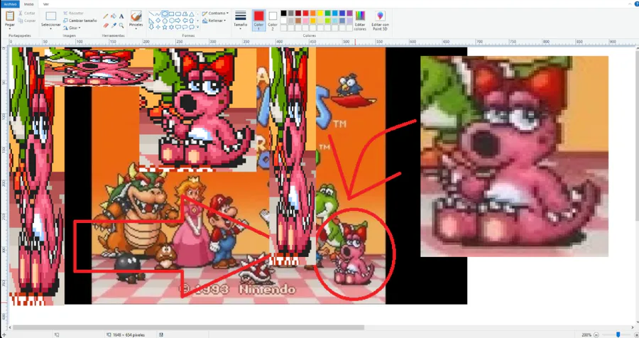Pick the yellow color swatch

click(320, 13)
